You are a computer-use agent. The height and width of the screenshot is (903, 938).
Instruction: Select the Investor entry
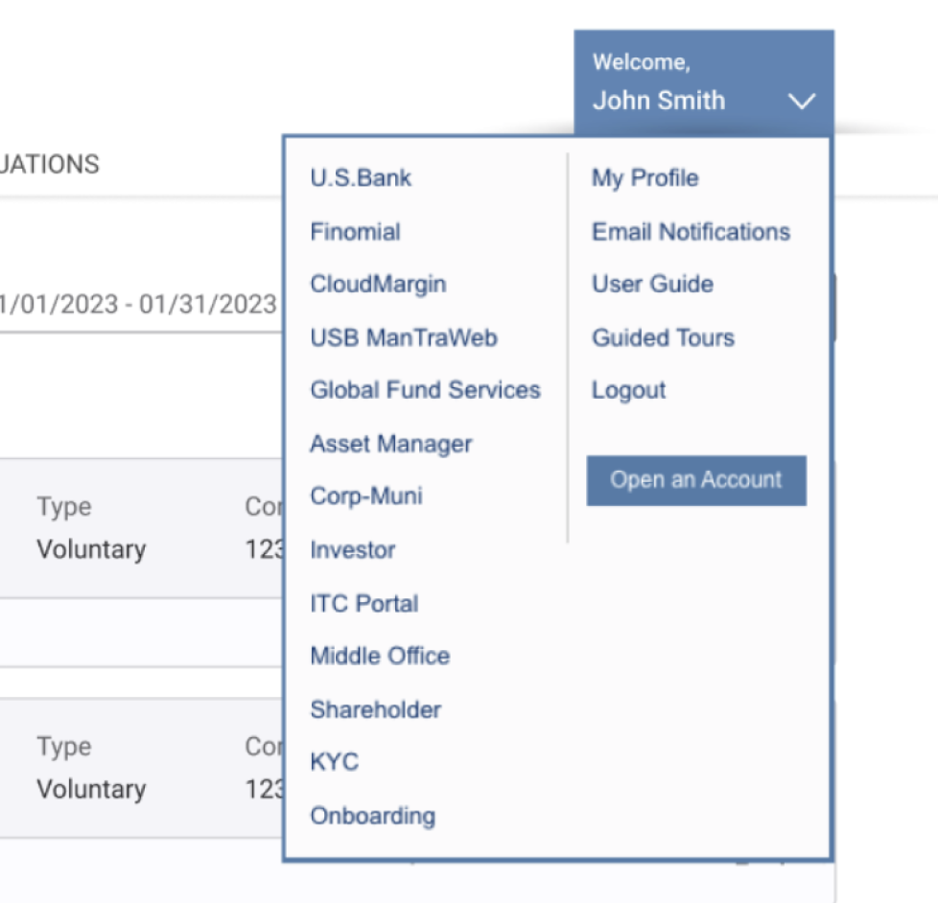click(x=353, y=549)
